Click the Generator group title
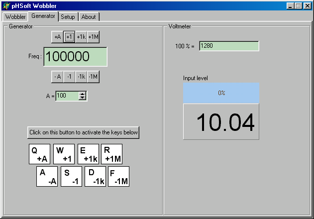 point(20,26)
